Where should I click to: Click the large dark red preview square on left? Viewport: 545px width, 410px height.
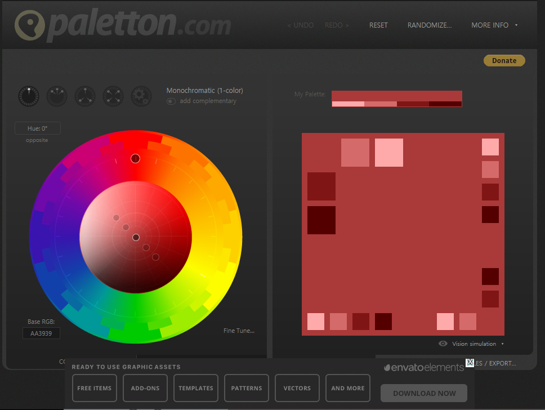click(x=321, y=186)
